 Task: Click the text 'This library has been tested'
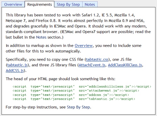click(30, 15)
